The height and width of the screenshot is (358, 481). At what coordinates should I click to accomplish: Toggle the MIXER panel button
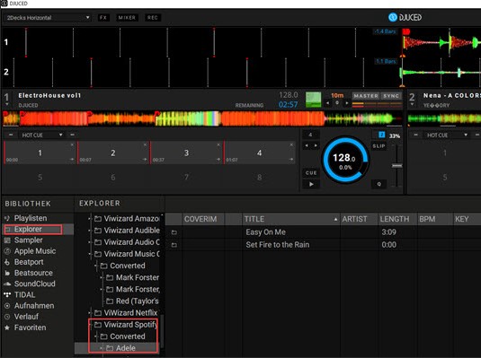[127, 17]
